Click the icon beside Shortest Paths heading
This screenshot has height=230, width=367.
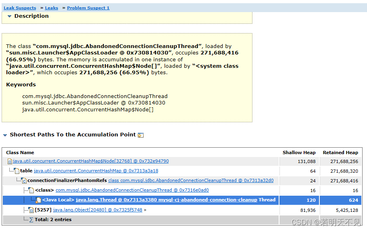point(140,135)
